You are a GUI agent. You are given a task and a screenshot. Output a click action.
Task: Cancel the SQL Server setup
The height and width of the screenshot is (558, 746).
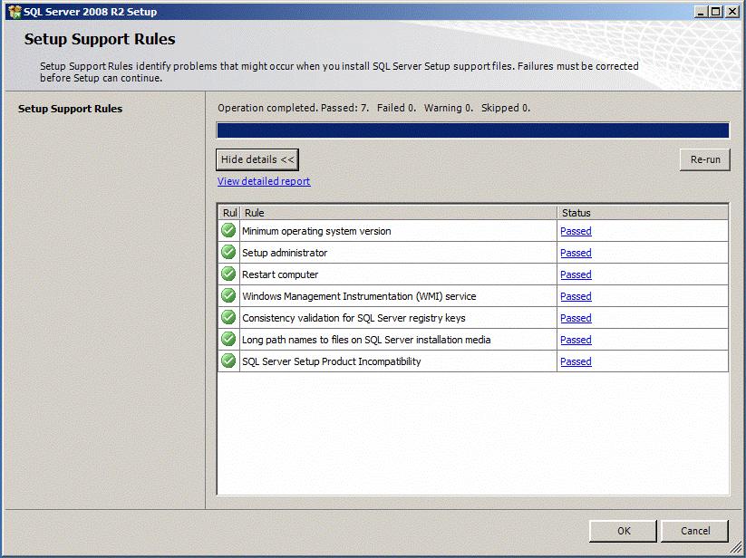(x=694, y=531)
